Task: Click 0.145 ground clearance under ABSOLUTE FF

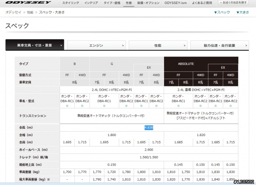Action: tap(178, 165)
